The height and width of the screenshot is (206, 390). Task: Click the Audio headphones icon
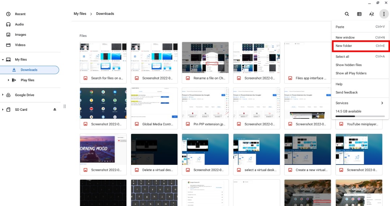(8, 25)
